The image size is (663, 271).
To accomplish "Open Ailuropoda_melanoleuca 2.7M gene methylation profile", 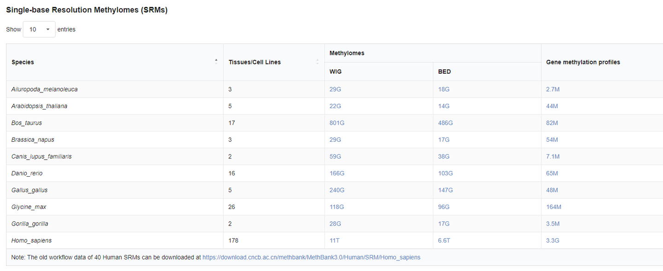I will point(552,89).
